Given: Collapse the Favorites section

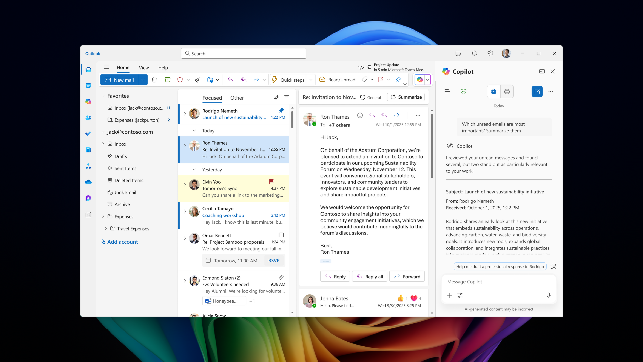Looking at the screenshot, I should 103,96.
